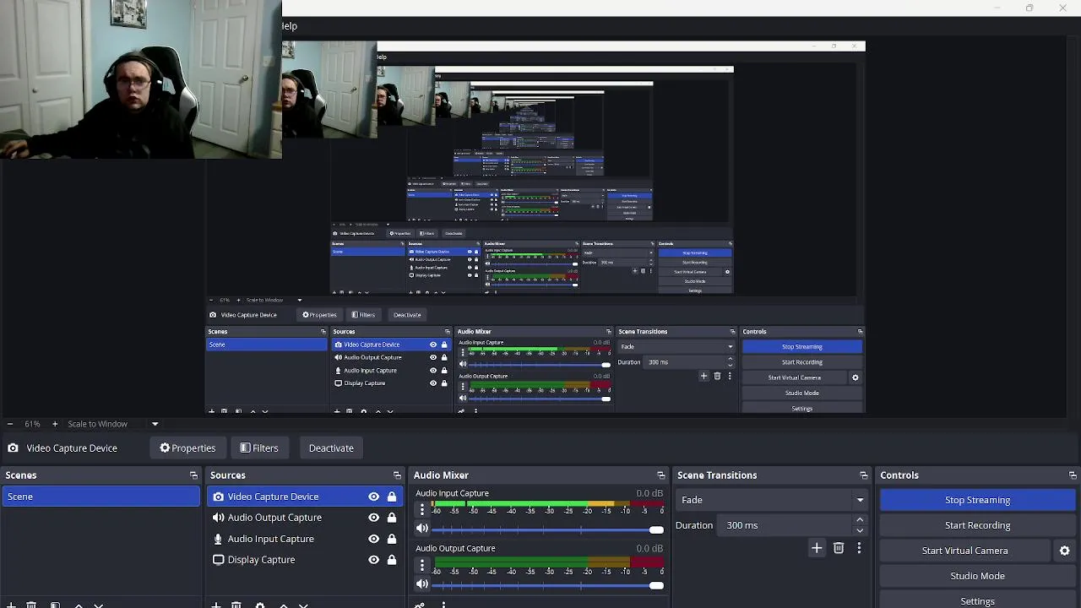Click the Scale to Window arrow mirrored in the preview
This screenshot has width=1081, height=608.
(x=299, y=300)
